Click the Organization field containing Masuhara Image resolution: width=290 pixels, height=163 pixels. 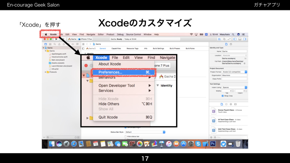[x=234, y=75]
